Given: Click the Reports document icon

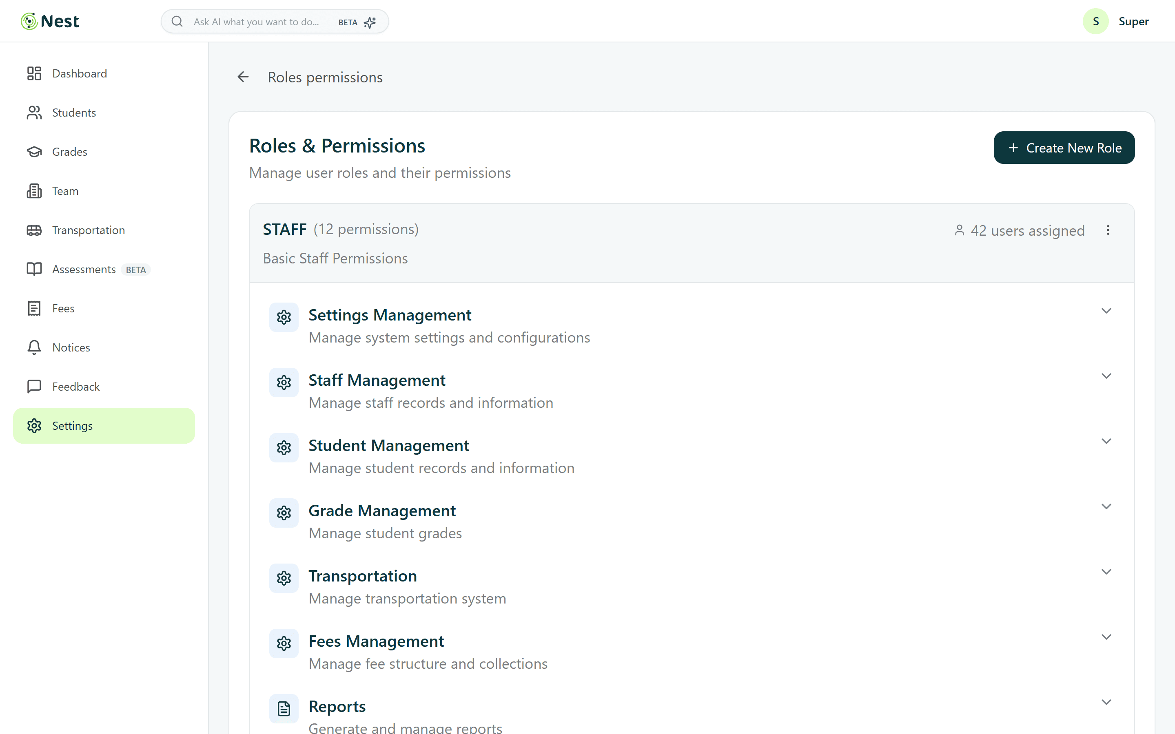Looking at the screenshot, I should pyautogui.click(x=284, y=709).
